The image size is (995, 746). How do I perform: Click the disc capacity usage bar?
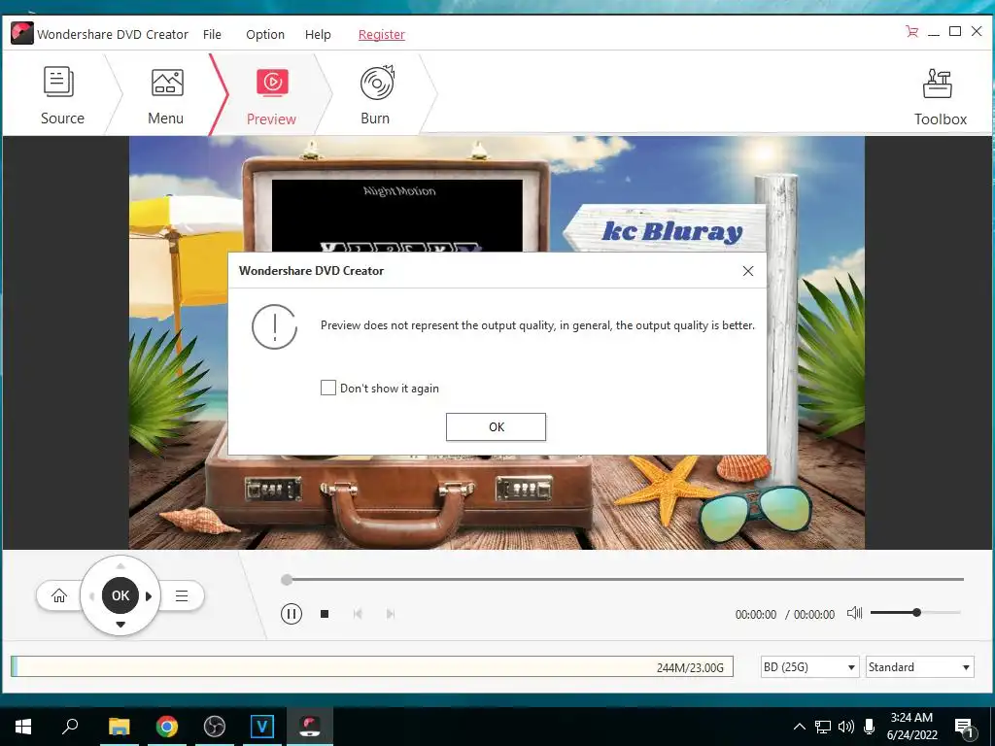[372, 666]
